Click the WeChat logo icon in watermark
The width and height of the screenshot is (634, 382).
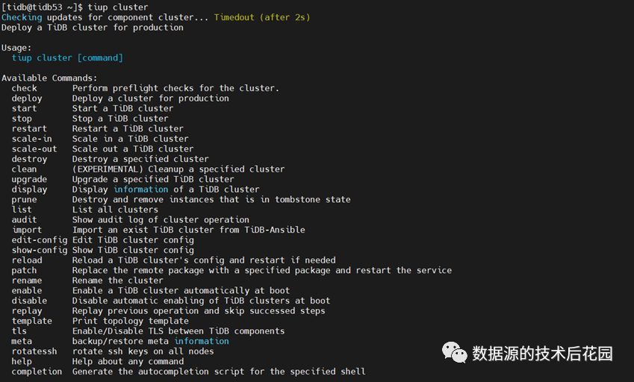(454, 351)
